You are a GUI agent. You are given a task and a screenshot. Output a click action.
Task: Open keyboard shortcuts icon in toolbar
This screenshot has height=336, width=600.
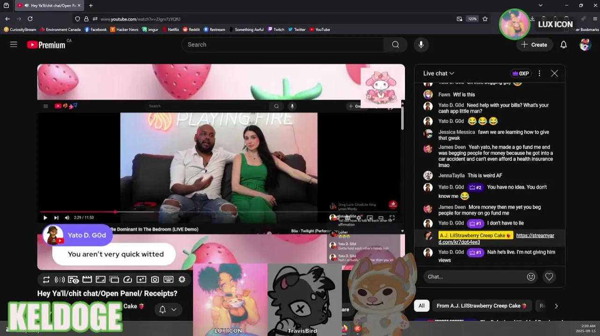168,280
